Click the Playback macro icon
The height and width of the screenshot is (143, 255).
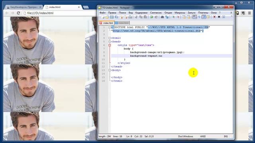pyautogui.click(x=224, y=17)
